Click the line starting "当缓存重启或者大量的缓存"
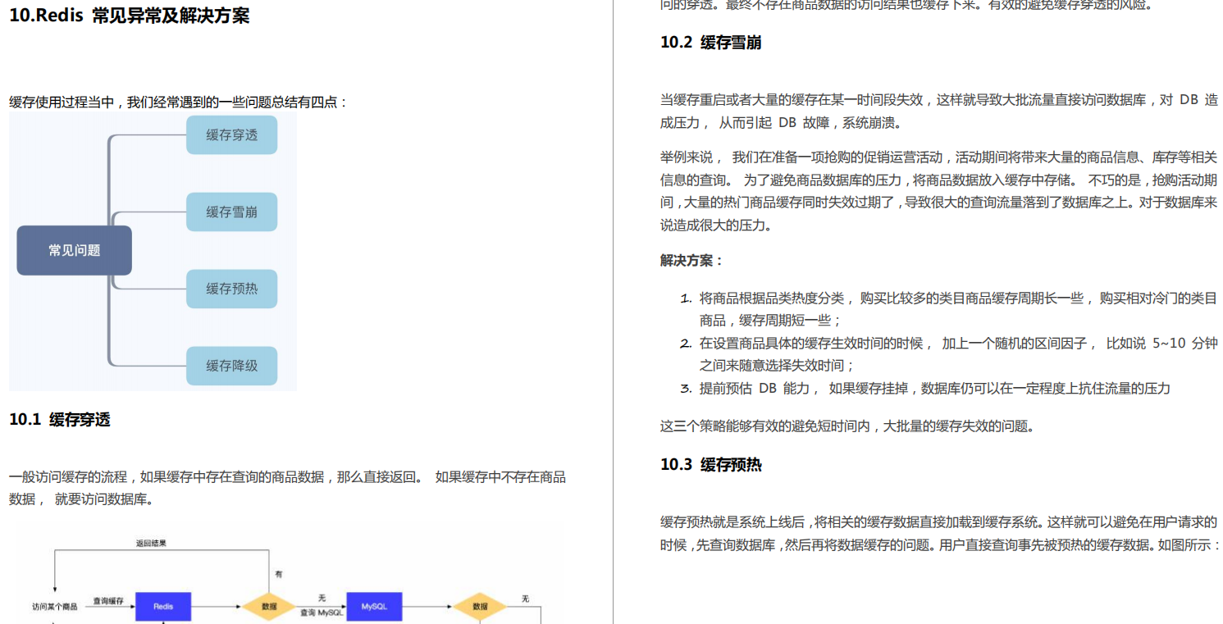The width and height of the screenshot is (1223, 624). pyautogui.click(x=939, y=101)
